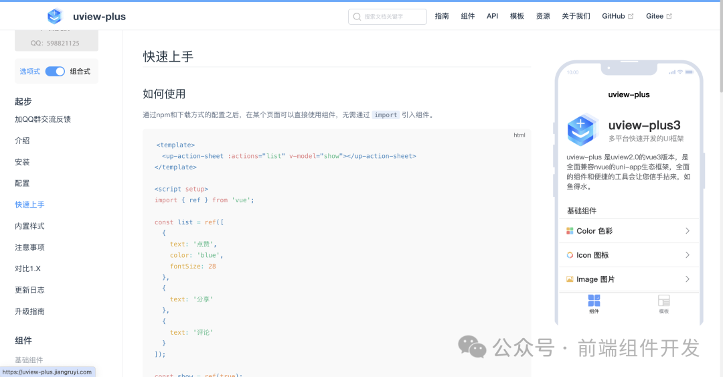Click the 选项式 label

29,72
